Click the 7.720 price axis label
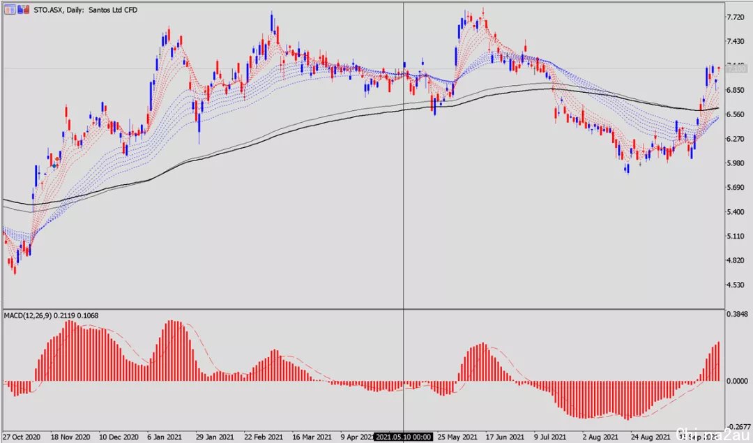Screen dimensions: 753x443 [736, 17]
